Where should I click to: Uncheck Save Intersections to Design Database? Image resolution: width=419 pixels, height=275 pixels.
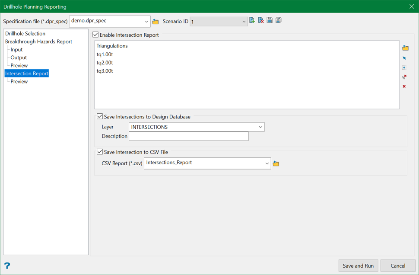pyautogui.click(x=100, y=117)
